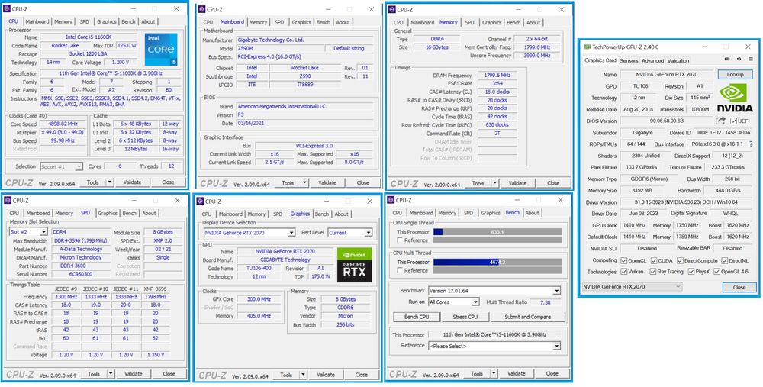Toggle the Ray Tracing checkbox
Image resolution: width=763 pixels, height=387 pixels.
tap(654, 272)
